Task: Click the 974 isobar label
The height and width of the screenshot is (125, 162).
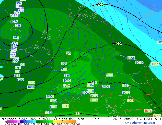Action: point(17,13)
